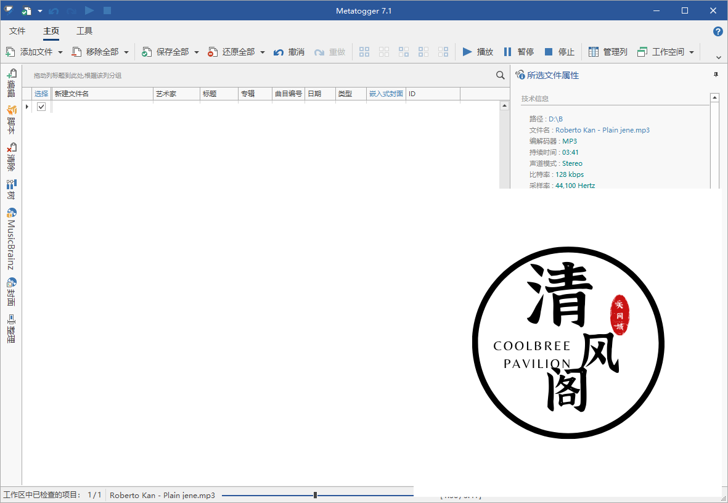Screen dimensions: 728x503
Task: Pin the 所选文件属性 panel with pushpin icon
Action: [716, 75]
